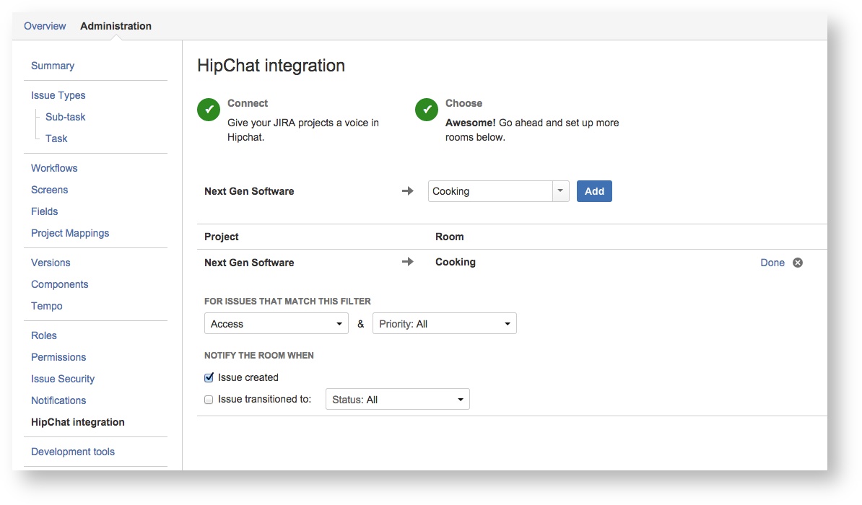Image resolution: width=862 pixels, height=505 pixels.
Task: Open the Status: All dropdown
Action: click(397, 400)
